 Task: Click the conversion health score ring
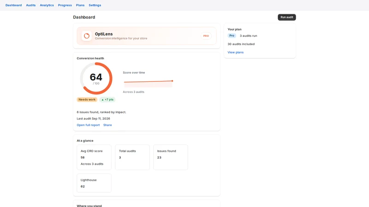coord(96,78)
